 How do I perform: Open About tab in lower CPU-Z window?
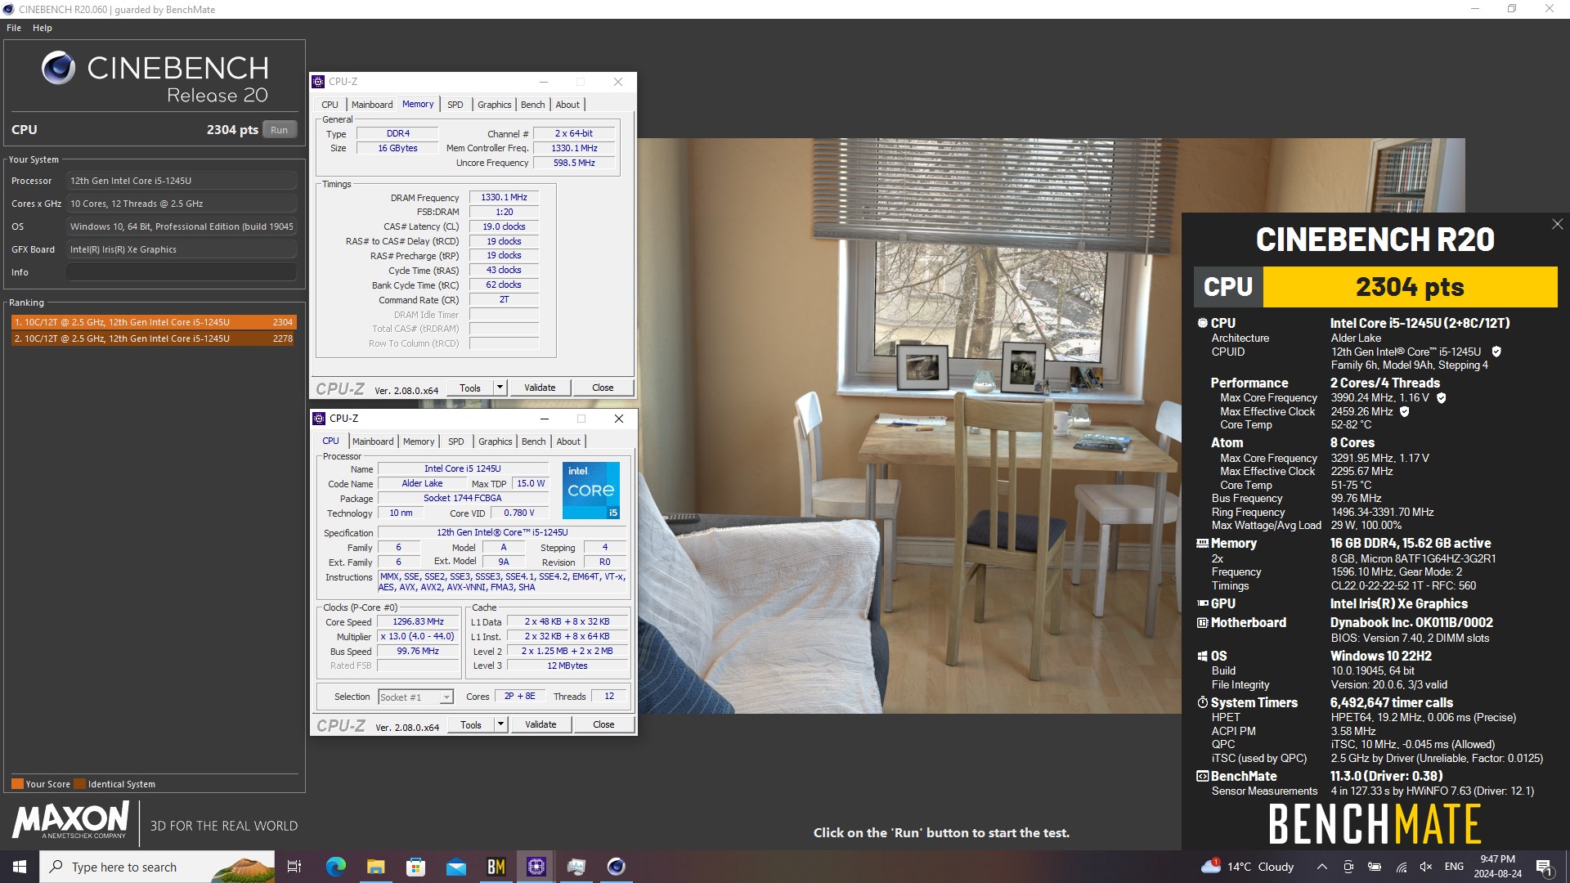click(x=568, y=441)
